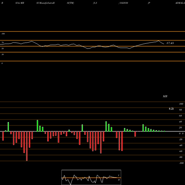Image resolution: width=185 pixels, height=185 pixels.
Task: Click the tallest green MR histogram bar
Action: pos(37,126)
